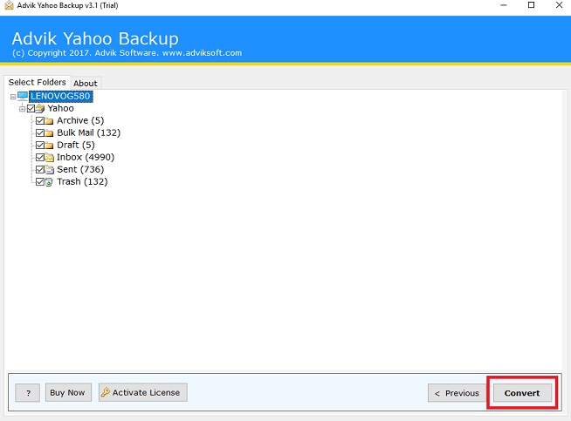The image size is (571, 421).
Task: Select the LENOVOG580 tree label
Action: [x=60, y=97]
